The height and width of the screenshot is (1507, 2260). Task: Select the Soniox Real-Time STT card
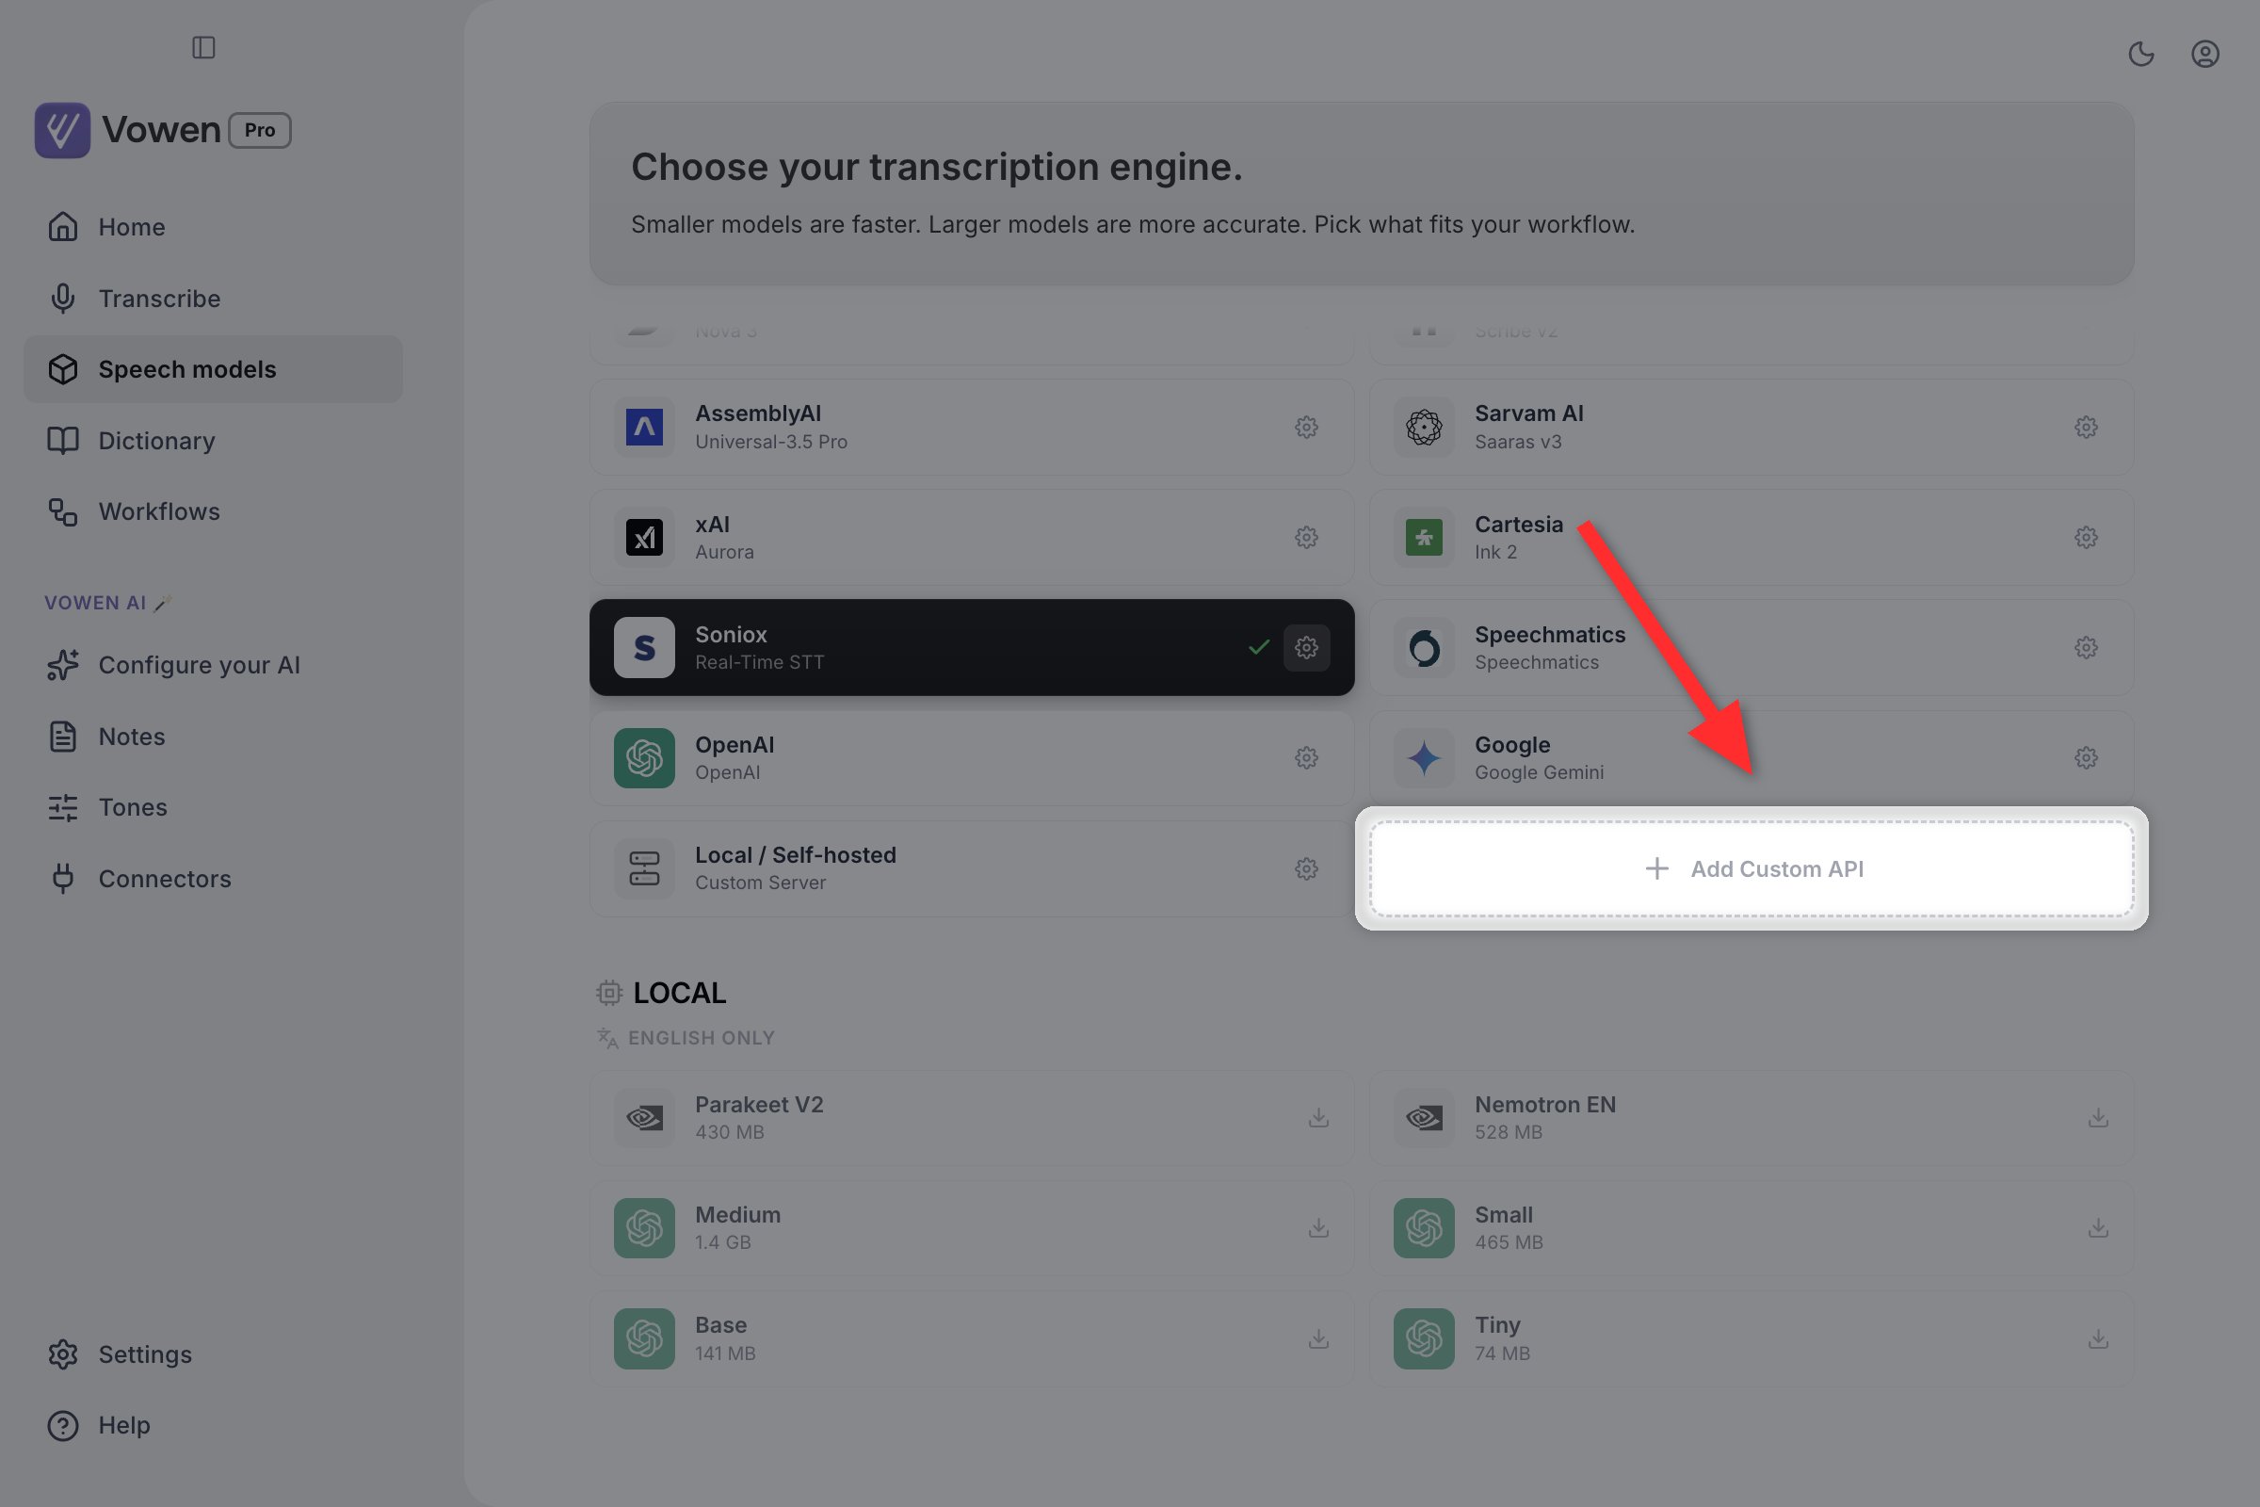point(972,648)
